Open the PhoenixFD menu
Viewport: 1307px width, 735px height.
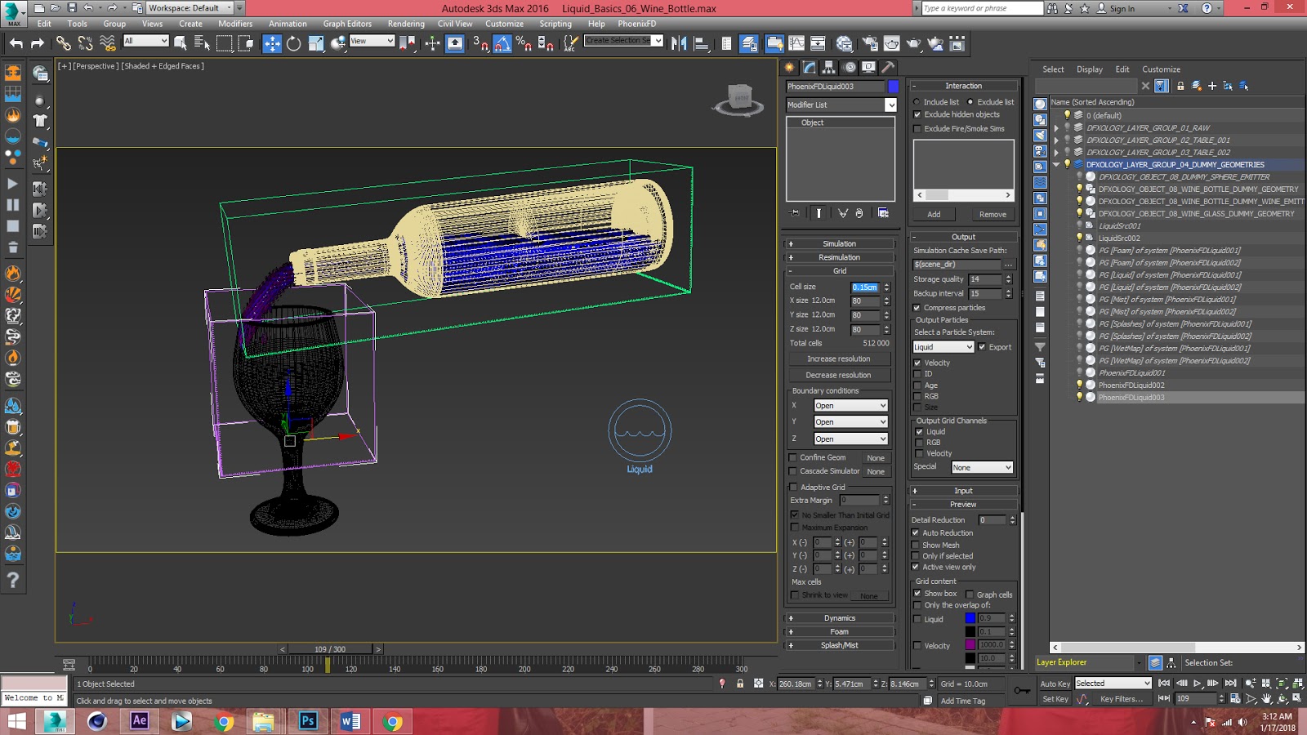[638, 24]
